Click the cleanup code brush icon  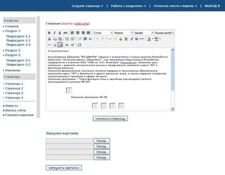coord(132,39)
